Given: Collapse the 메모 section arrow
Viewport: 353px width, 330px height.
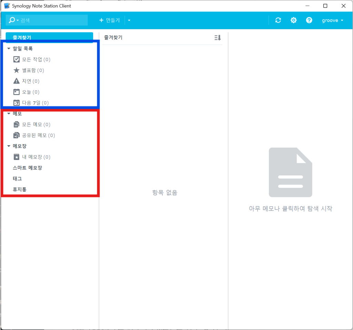Looking at the screenshot, I should [9, 113].
